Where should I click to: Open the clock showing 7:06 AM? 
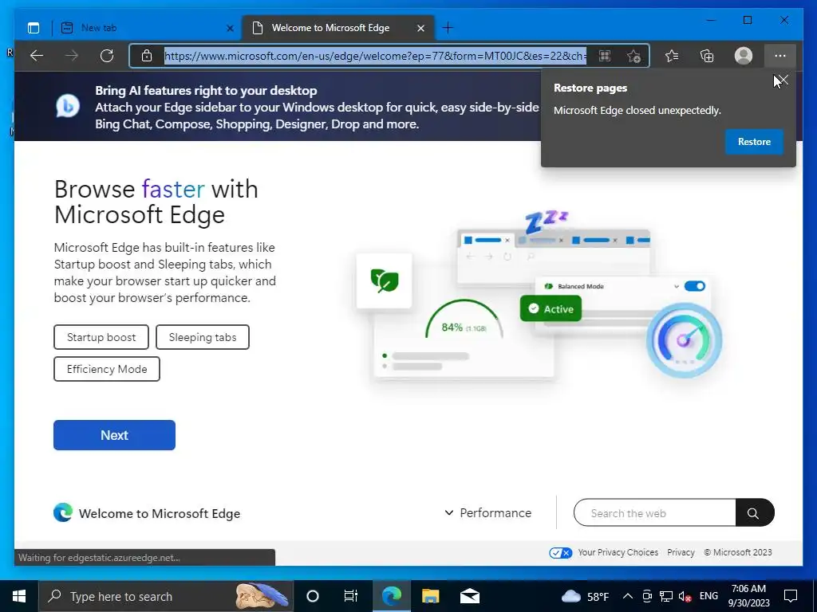tap(748, 596)
